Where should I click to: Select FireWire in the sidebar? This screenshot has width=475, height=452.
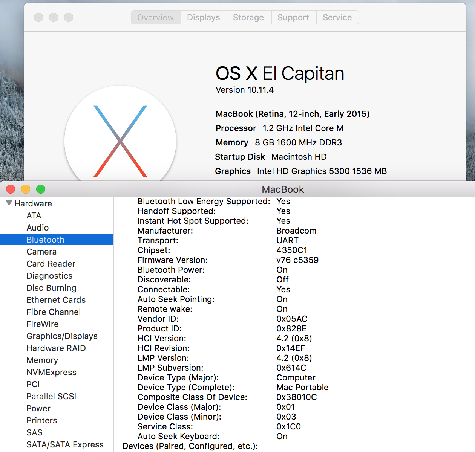(43, 324)
